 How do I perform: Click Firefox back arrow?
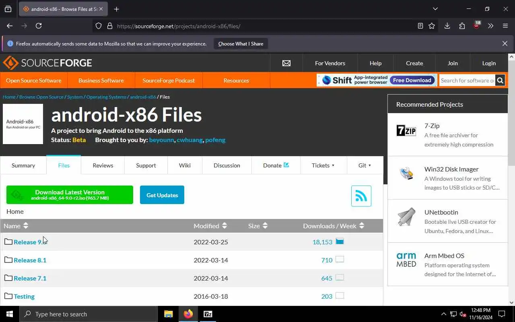10,26
